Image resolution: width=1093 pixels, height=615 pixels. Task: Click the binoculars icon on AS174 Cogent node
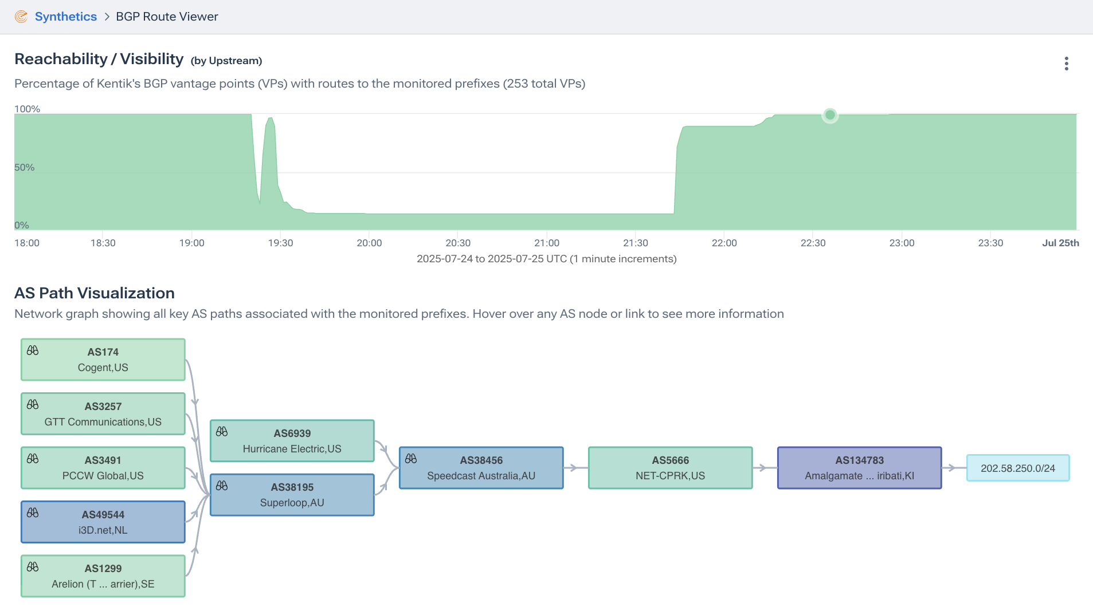tap(33, 350)
